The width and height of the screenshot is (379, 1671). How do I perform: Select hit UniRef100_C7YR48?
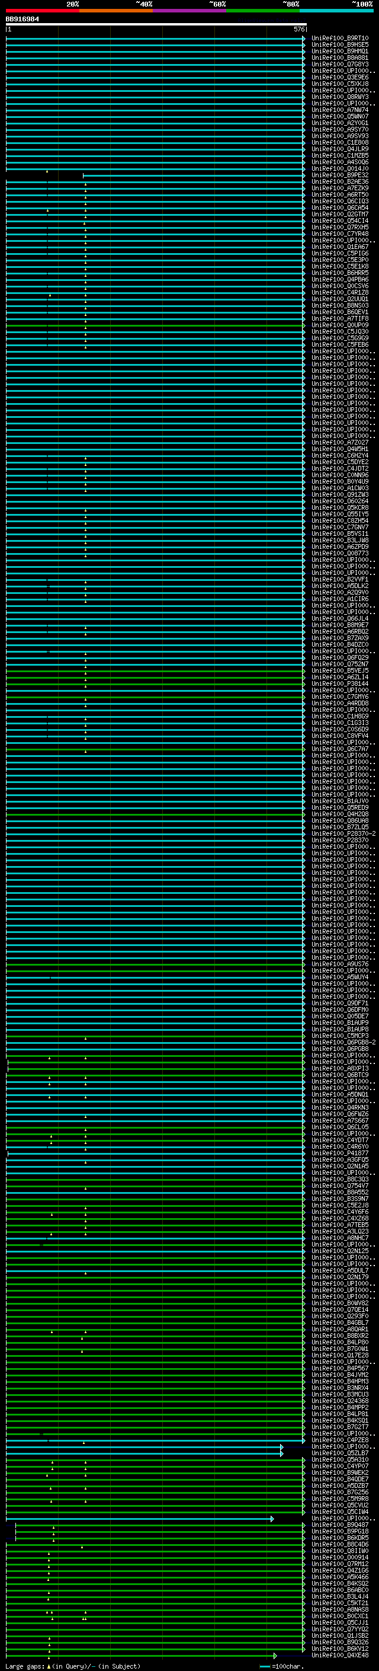339,234
